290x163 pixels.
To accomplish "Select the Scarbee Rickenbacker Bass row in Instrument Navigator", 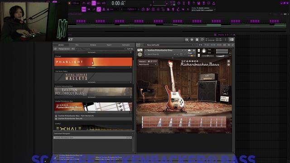I will 92,138.
